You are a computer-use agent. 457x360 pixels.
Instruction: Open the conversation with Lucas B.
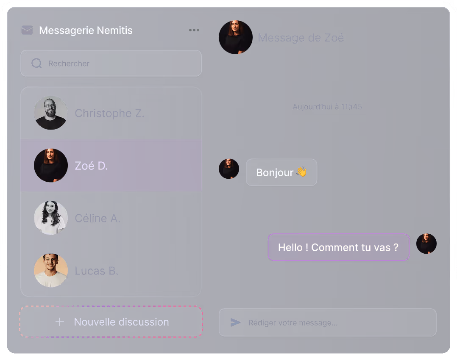111,270
